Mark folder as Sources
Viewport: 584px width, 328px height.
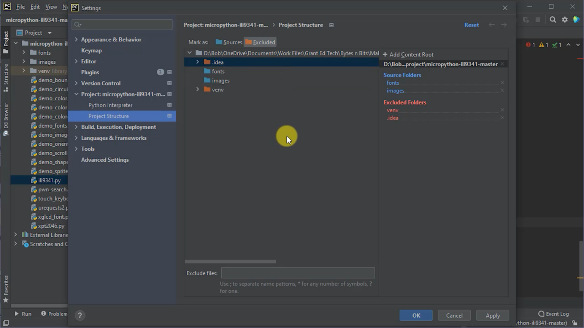(x=229, y=42)
